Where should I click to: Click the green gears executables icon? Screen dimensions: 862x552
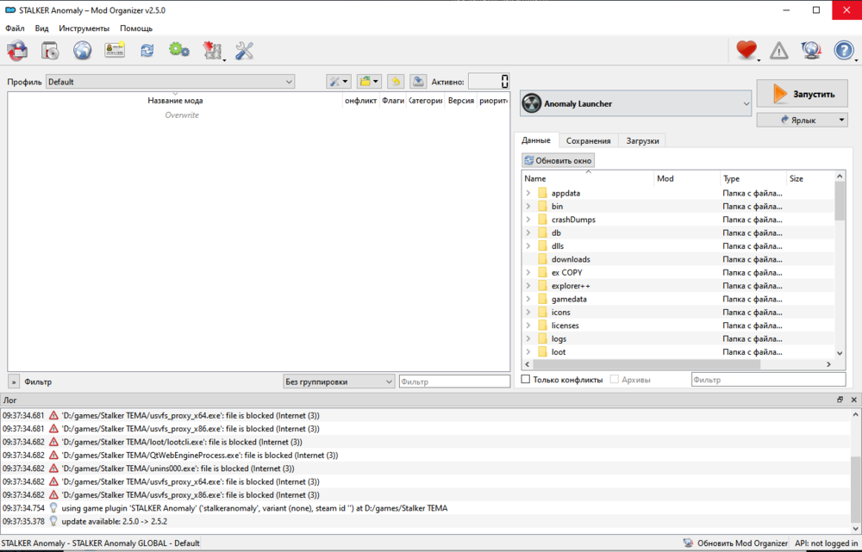coord(179,51)
